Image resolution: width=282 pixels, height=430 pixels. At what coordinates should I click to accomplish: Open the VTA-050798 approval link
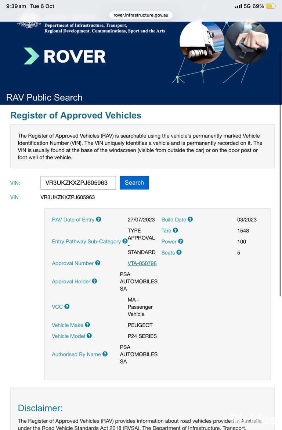click(142, 263)
